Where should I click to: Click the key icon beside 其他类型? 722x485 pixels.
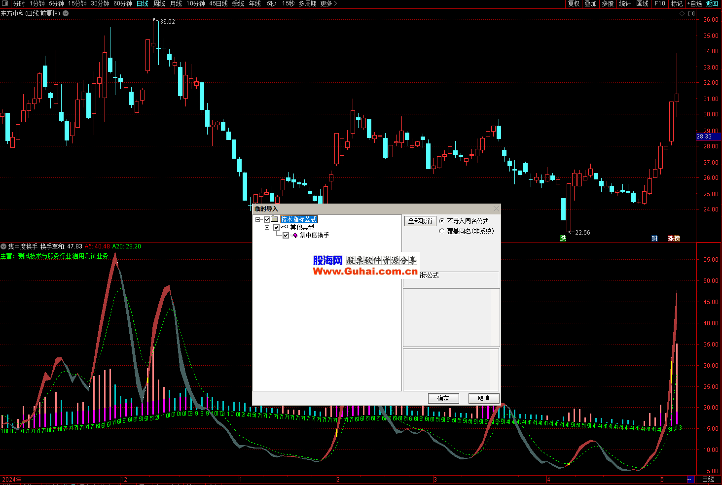pyautogui.click(x=285, y=227)
